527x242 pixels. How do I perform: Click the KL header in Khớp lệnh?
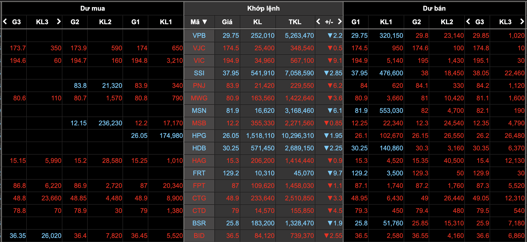tap(257, 22)
